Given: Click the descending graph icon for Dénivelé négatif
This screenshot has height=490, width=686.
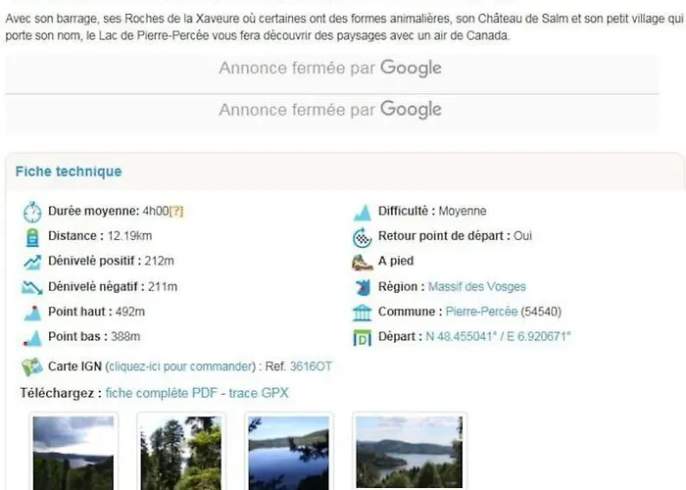Looking at the screenshot, I should tap(32, 287).
